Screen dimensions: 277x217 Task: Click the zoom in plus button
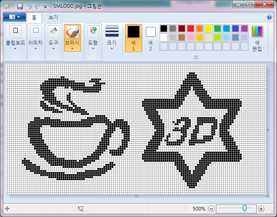(x=261, y=209)
